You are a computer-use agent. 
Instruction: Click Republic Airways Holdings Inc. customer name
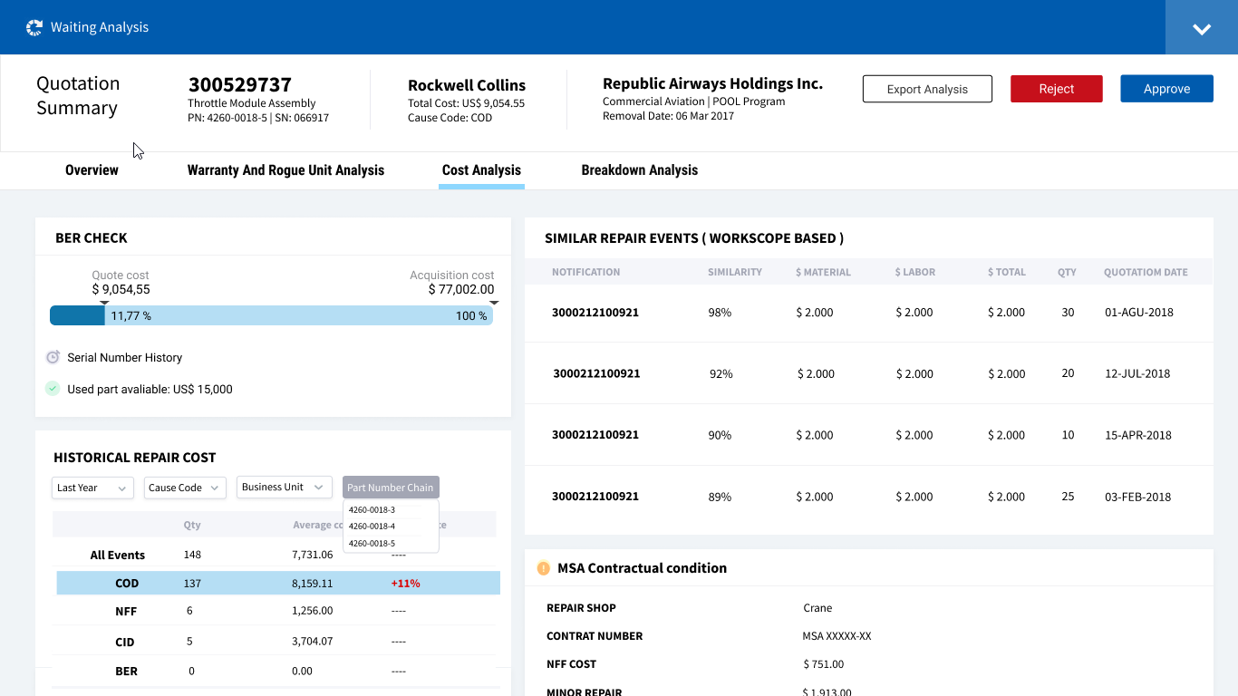pos(713,83)
